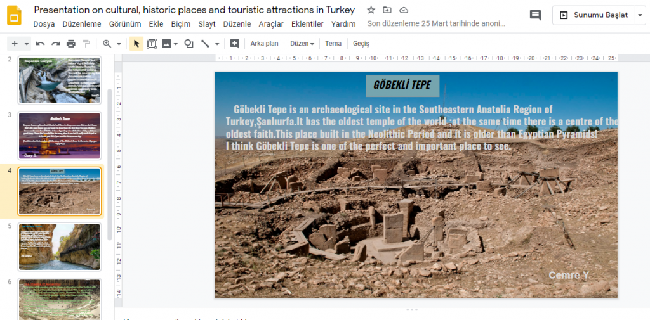Viewport: 650px width, 320px height.
Task: Open new slide layout dropdown arrow
Action: [27, 44]
